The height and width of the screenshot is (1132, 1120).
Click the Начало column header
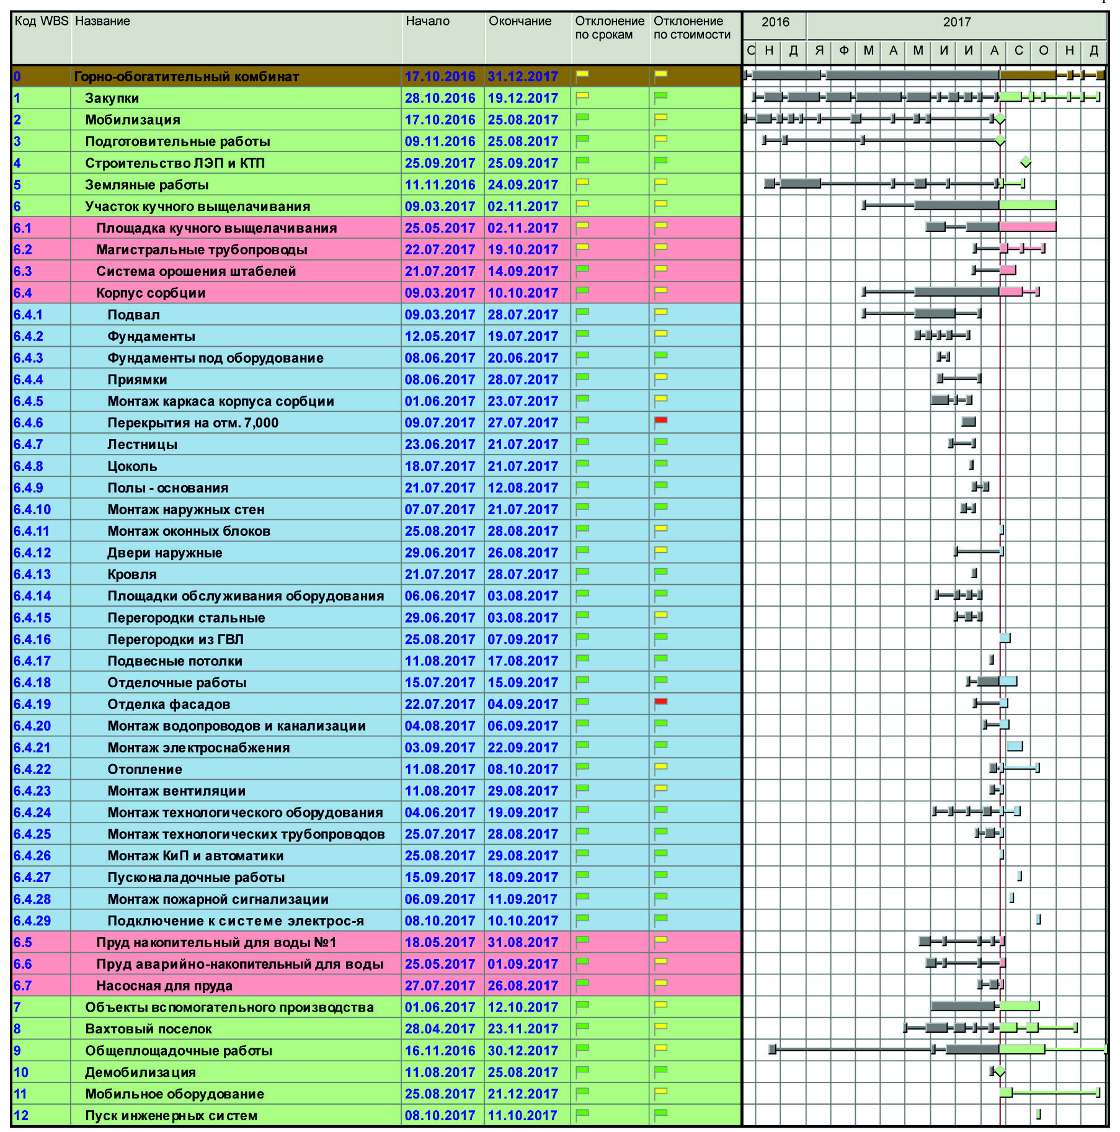pyautogui.click(x=427, y=22)
